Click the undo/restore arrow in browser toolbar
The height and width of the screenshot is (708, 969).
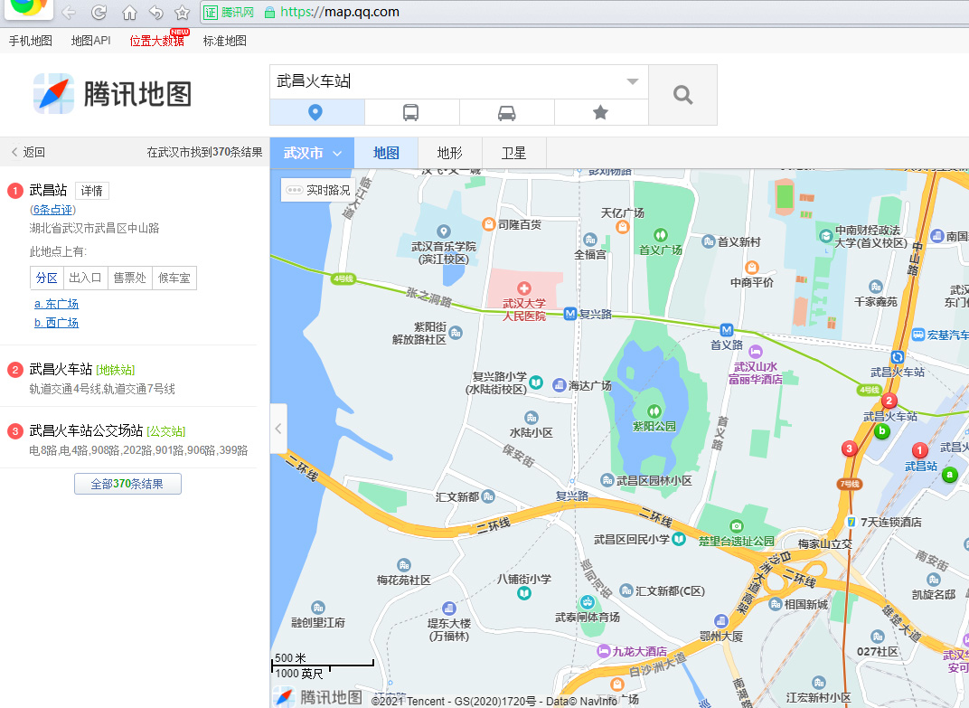[x=156, y=13]
